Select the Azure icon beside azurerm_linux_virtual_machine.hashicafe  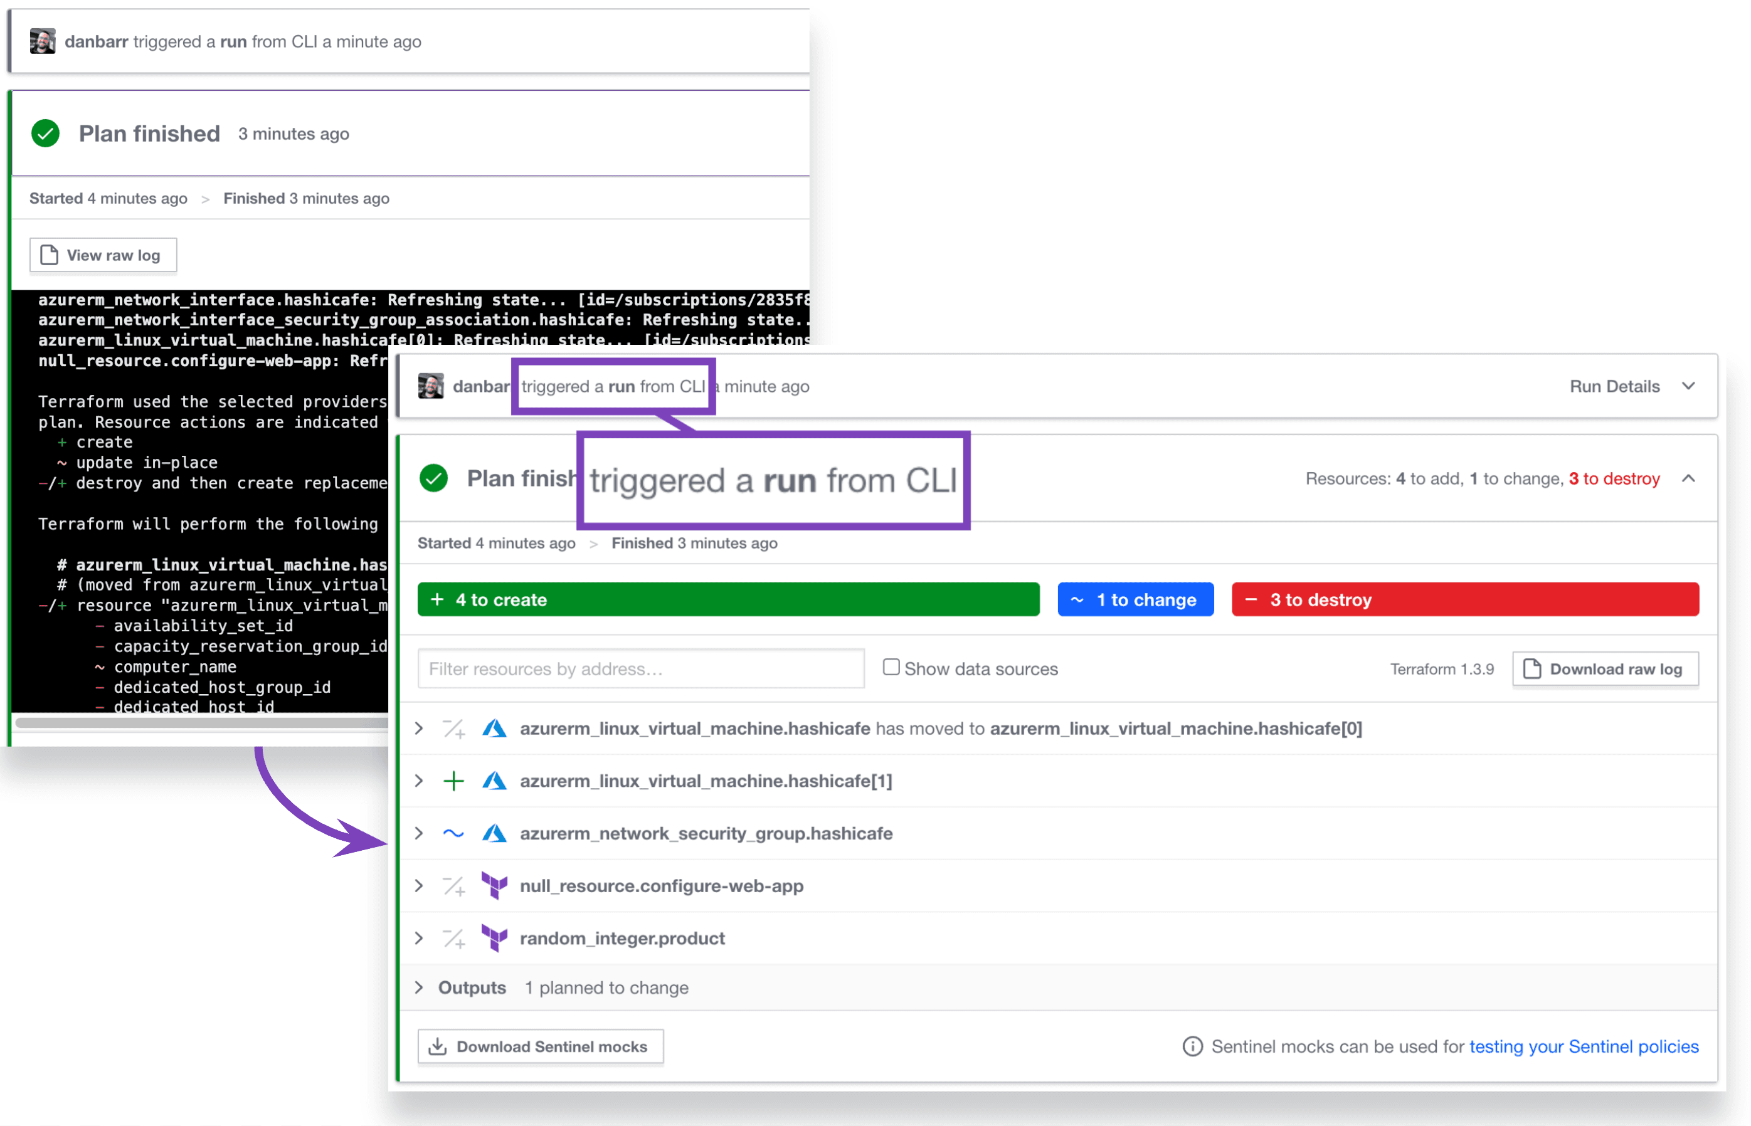tap(495, 729)
